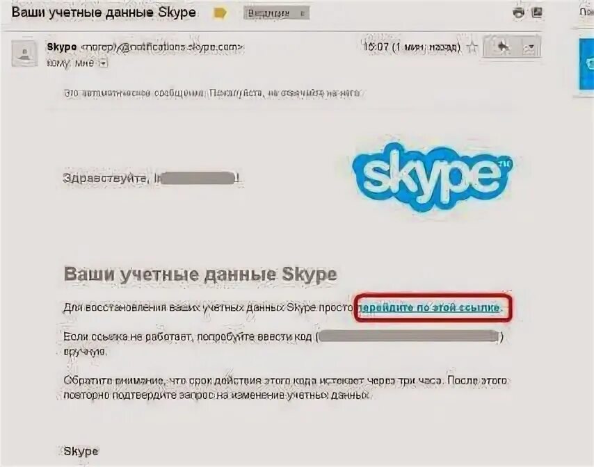This screenshot has width=594, height=467.
Task: Follow the 'перейдите по этой ссылке' link
Action: (430, 307)
